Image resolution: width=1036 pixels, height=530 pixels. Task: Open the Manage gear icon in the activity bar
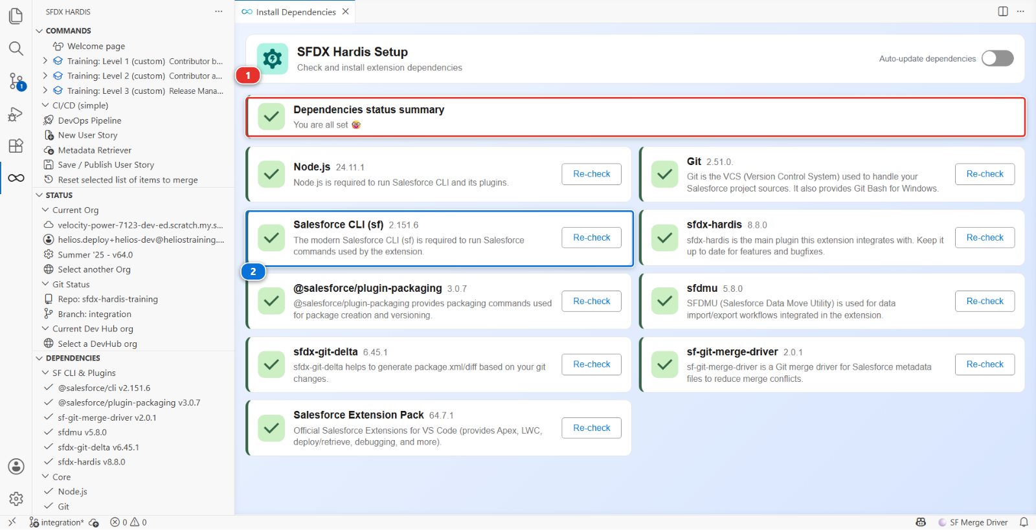(16, 499)
